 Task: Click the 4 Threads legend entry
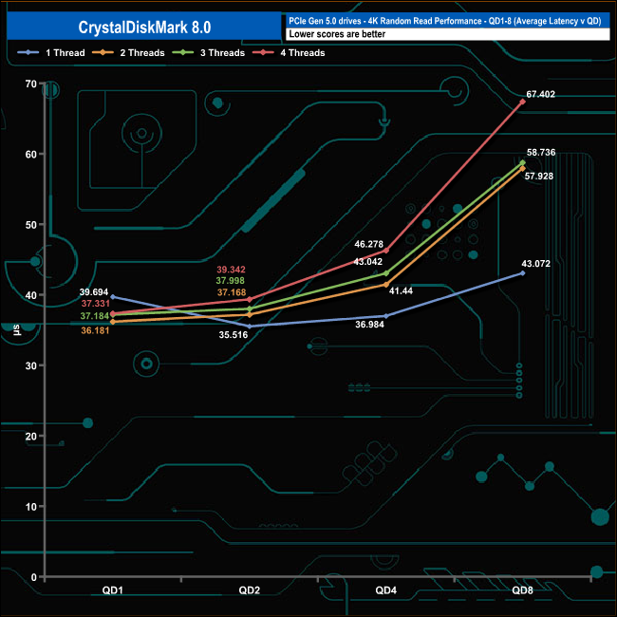click(x=289, y=53)
